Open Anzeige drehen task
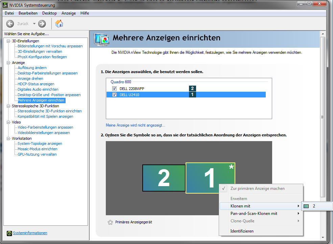This screenshot has height=244, width=333. pyautogui.click(x=30, y=79)
